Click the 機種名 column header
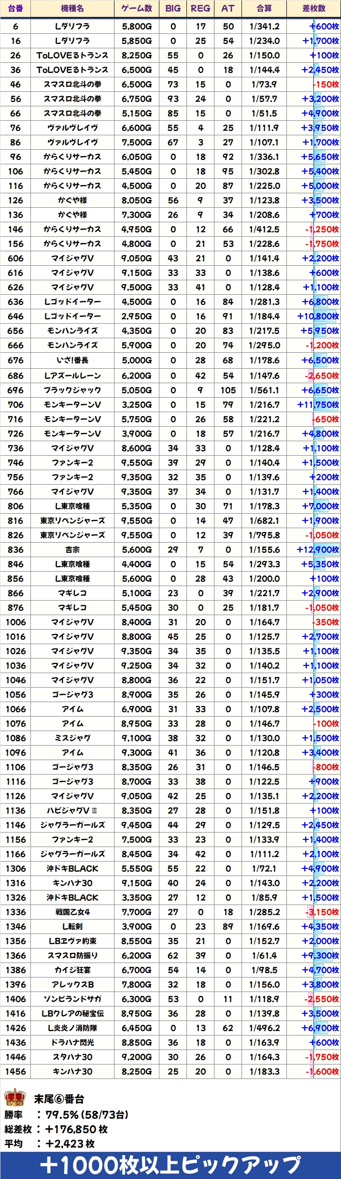The image size is (341, 1179). click(72, 9)
